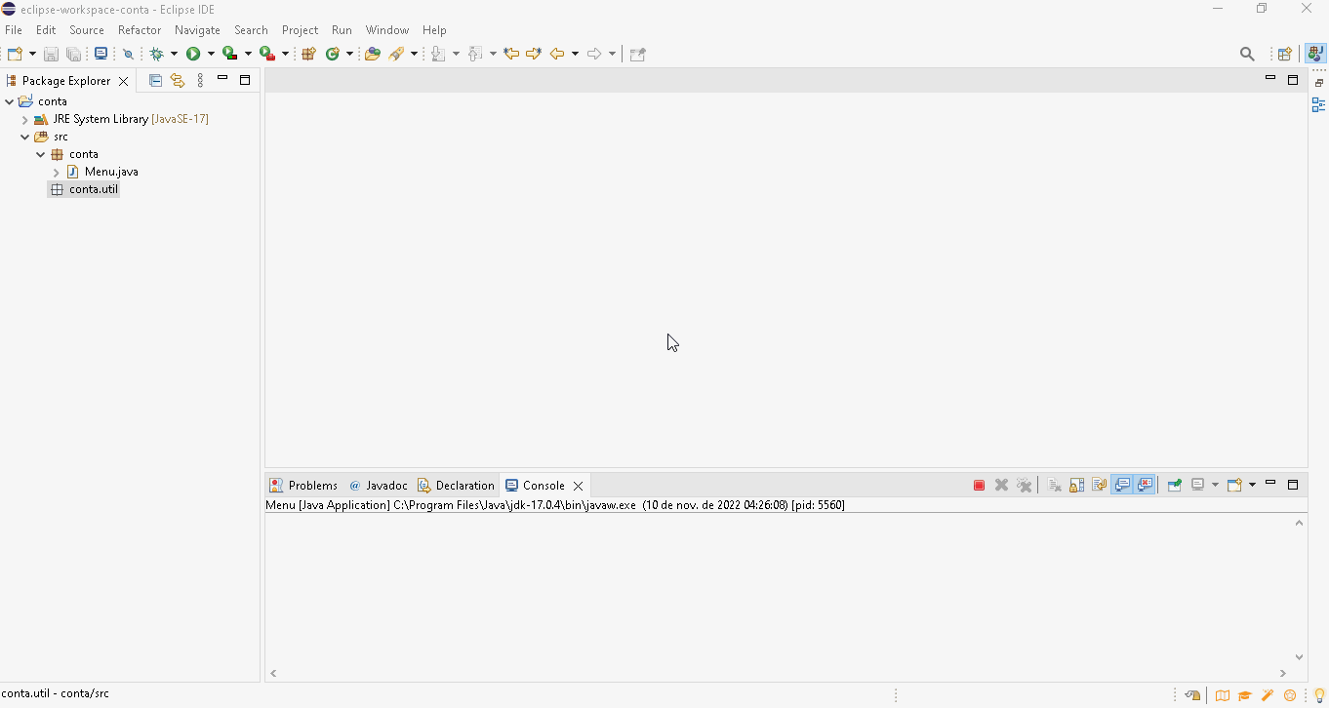
Task: Click the New Java Class icon
Action: (333, 54)
